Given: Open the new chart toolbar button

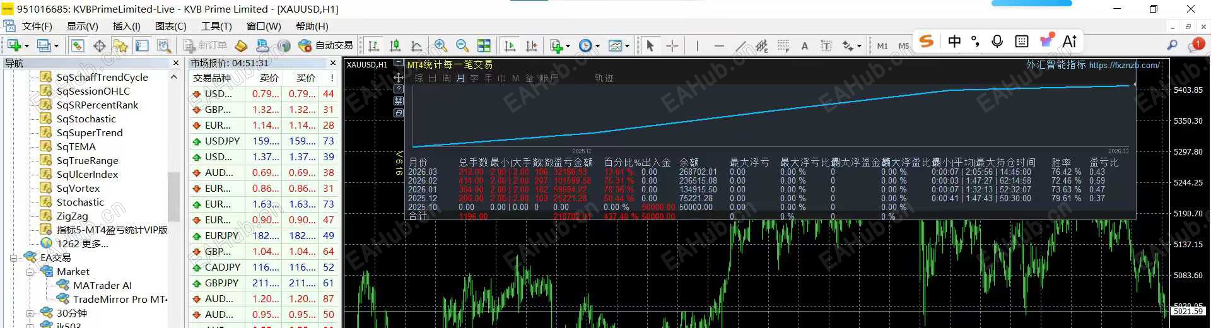Looking at the screenshot, I should coord(17,45).
